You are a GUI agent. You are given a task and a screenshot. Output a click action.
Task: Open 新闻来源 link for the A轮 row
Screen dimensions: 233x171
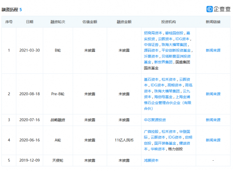pos(213,140)
